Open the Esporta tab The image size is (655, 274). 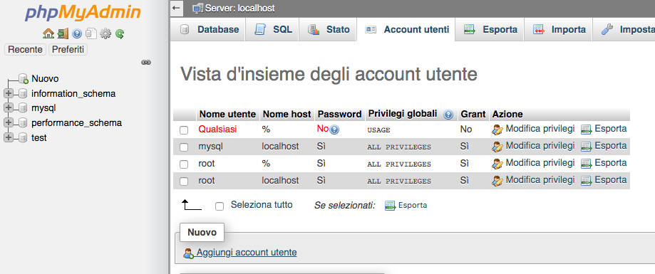490,30
